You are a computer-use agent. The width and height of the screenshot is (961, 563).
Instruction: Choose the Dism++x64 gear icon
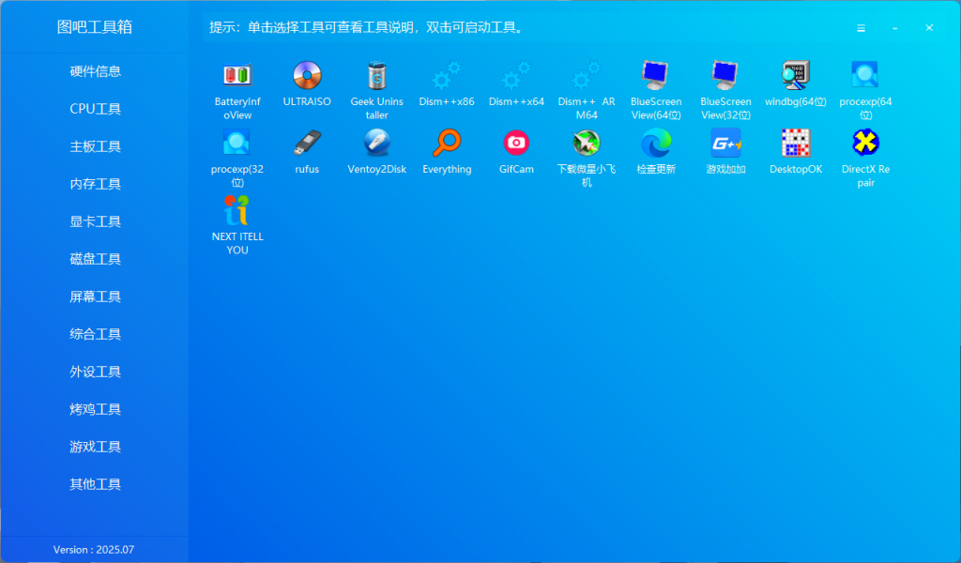[x=516, y=75]
